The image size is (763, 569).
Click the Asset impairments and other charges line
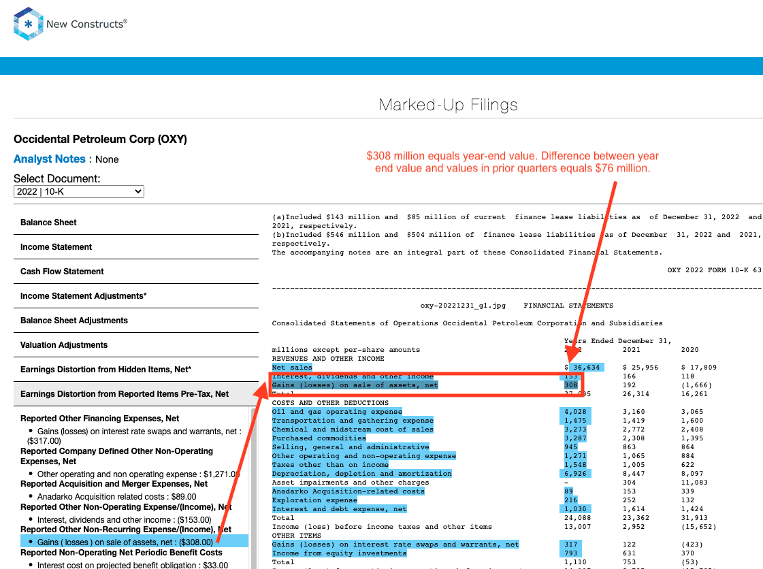[351, 483]
